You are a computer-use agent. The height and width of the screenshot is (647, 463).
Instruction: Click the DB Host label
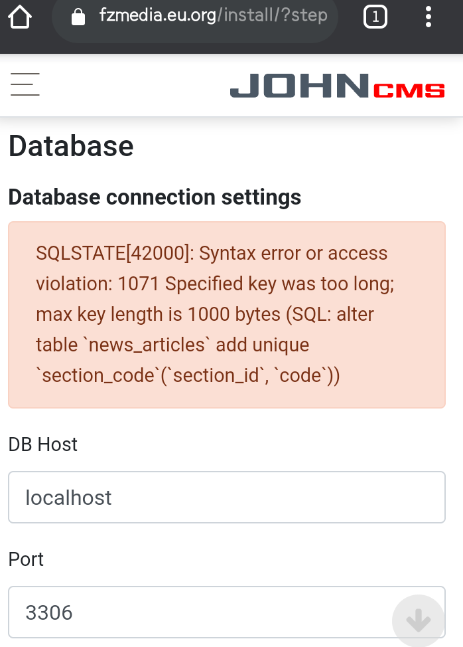43,444
